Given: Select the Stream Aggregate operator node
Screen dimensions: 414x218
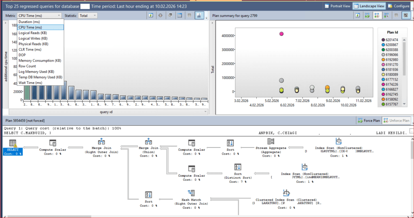Looking at the screenshot, I should pyautogui.click(x=271, y=142).
